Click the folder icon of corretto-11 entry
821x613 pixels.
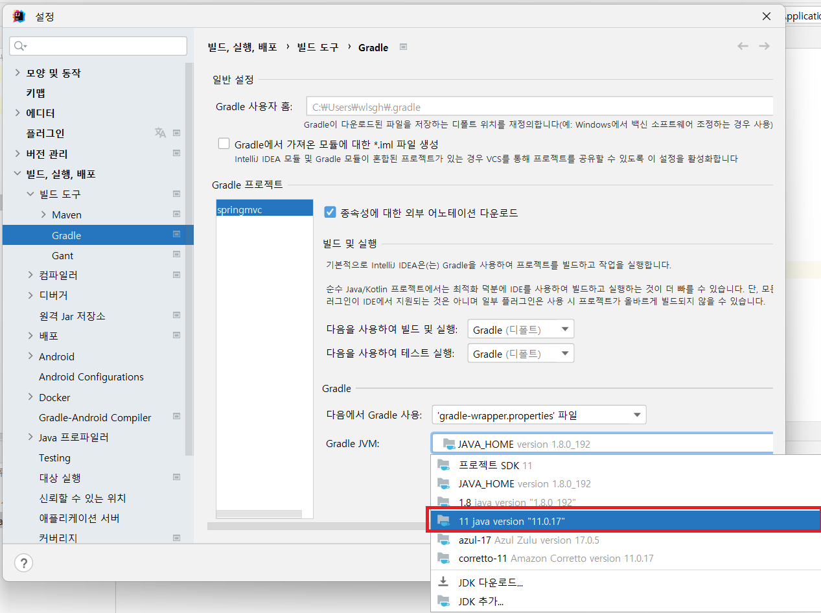443,558
